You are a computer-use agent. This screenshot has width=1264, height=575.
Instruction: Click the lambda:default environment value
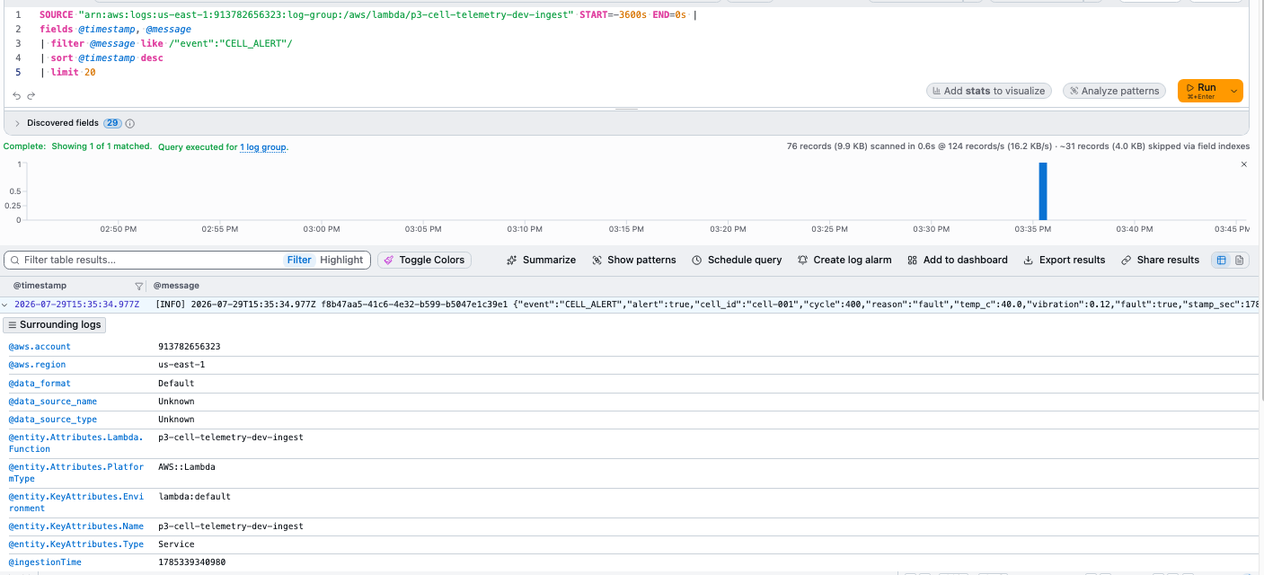[x=194, y=496]
